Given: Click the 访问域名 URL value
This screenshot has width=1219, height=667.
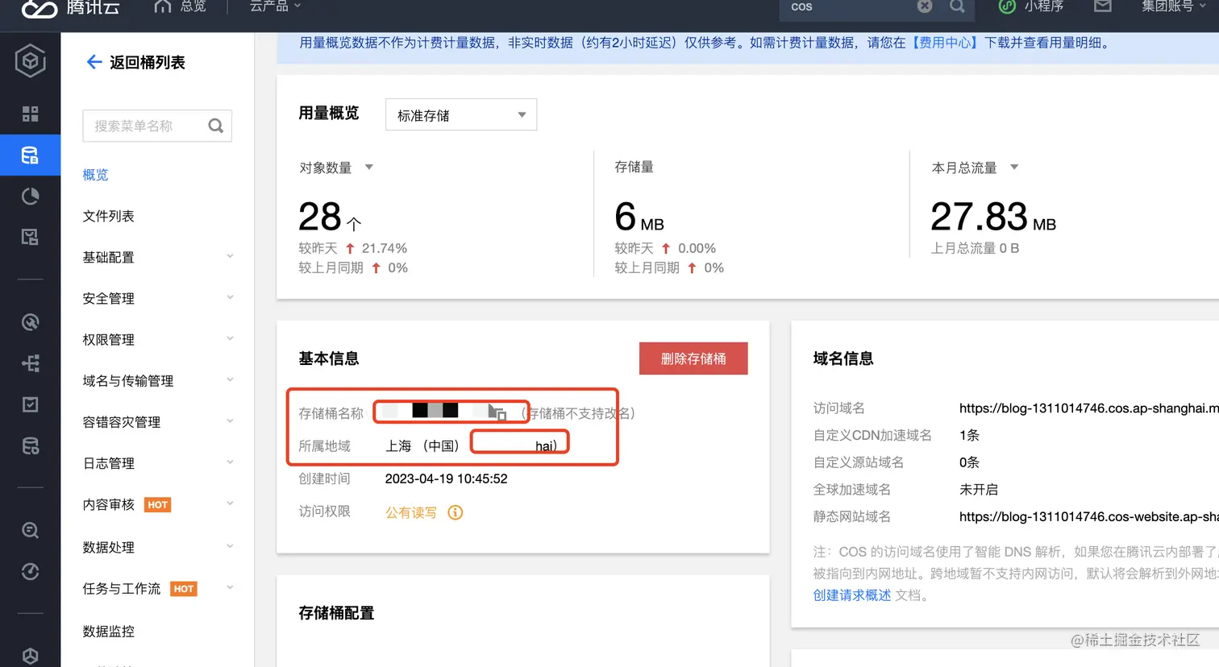Looking at the screenshot, I should point(1088,408).
